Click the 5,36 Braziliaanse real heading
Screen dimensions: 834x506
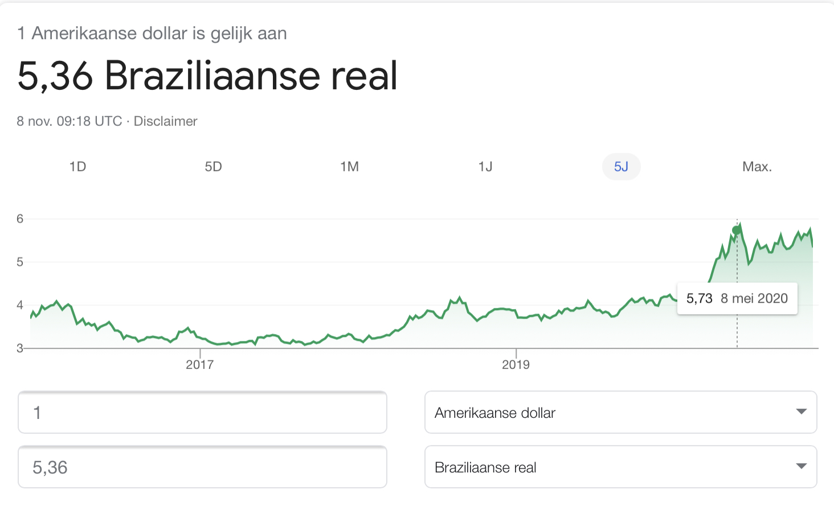(207, 75)
